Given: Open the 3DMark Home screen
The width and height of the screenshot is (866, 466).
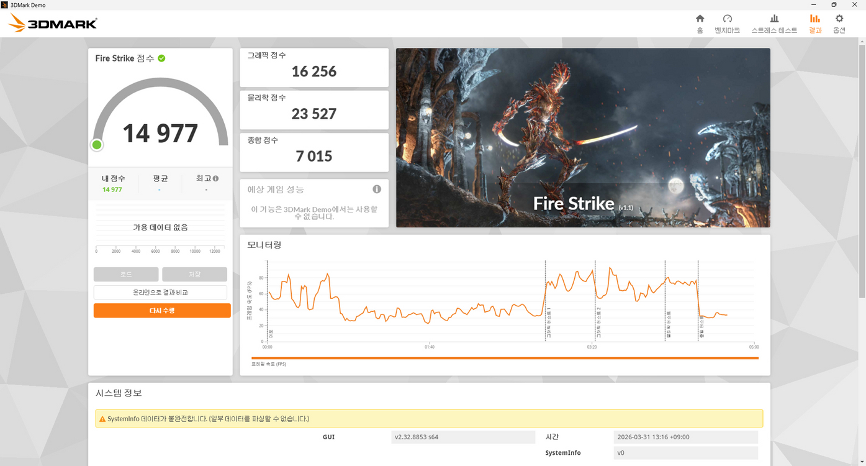Looking at the screenshot, I should tap(699, 23).
